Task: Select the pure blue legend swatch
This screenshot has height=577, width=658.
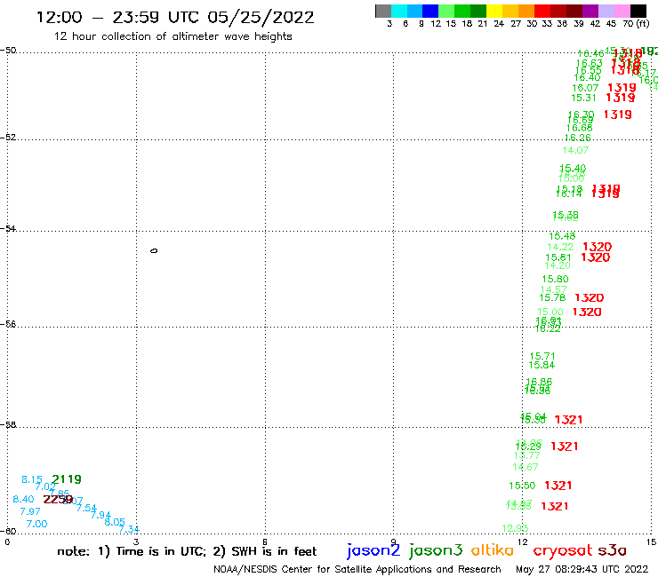Action: 430,11
